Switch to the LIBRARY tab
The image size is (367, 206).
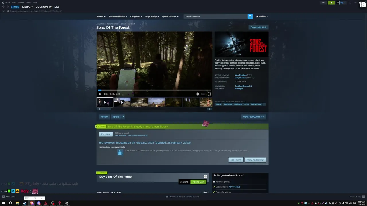[x=28, y=7]
